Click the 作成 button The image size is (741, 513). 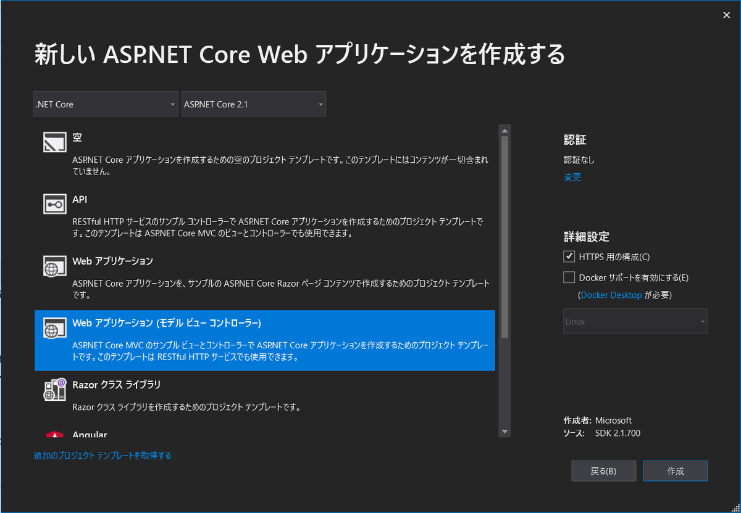click(676, 470)
